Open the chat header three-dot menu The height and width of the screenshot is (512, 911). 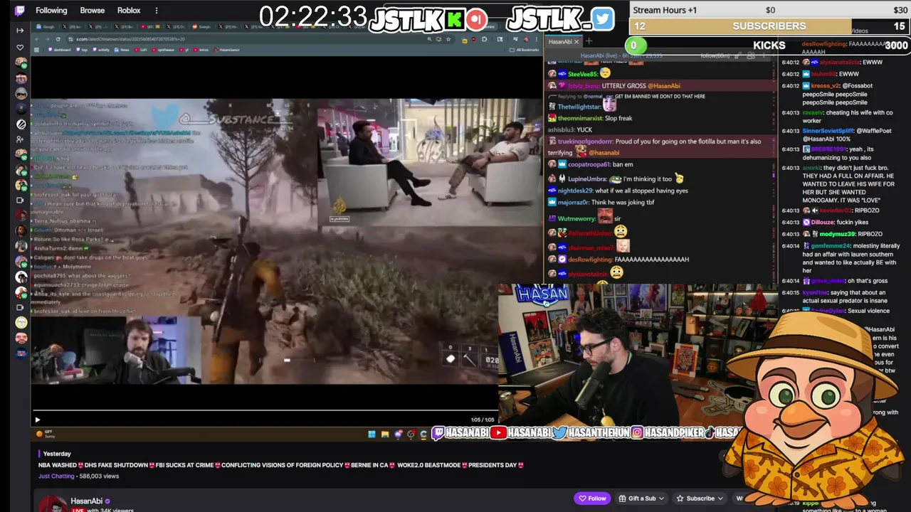tap(764, 55)
